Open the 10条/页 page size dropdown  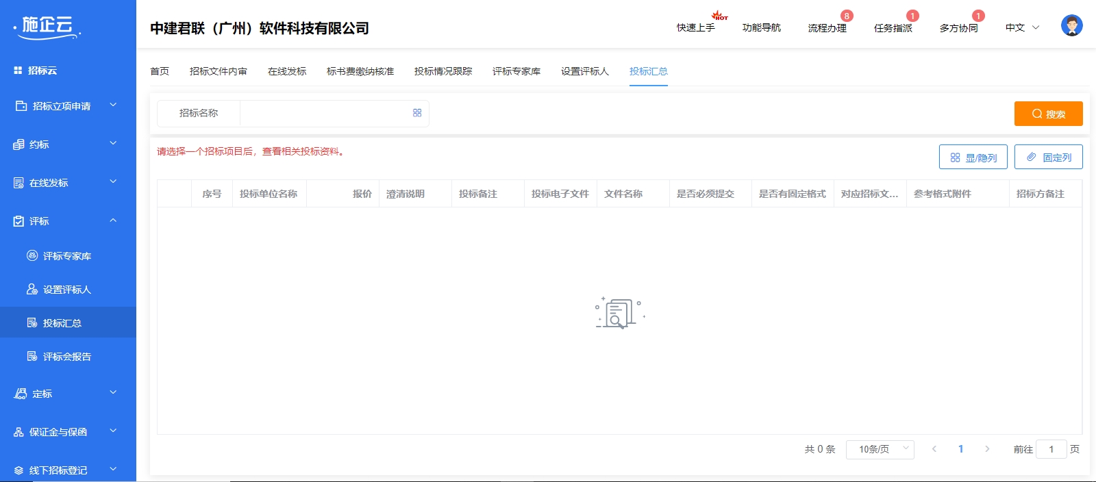[880, 449]
